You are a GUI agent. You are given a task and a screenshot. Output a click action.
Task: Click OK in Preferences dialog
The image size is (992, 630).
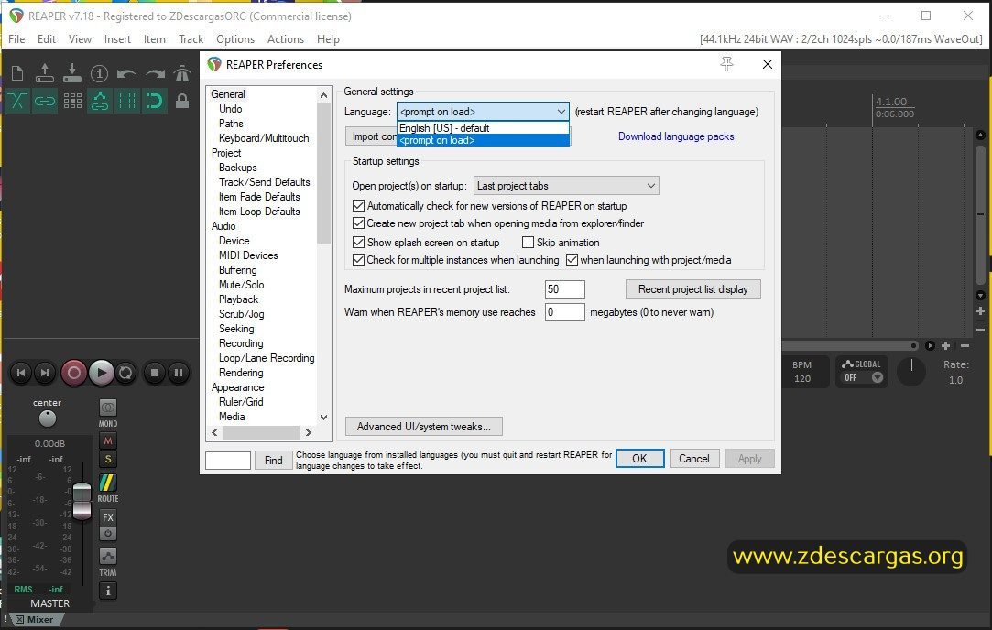coord(639,459)
